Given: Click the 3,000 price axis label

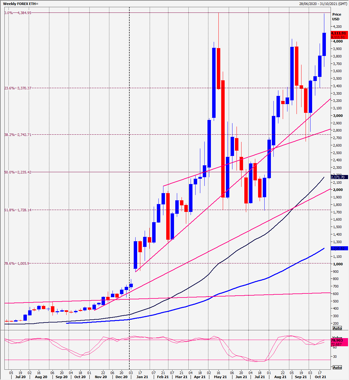Looking at the screenshot, I should click(337, 116).
